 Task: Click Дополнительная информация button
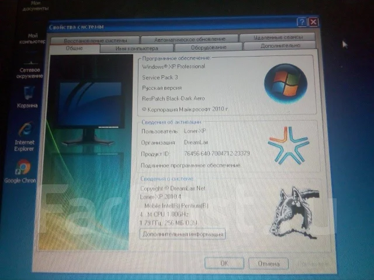tap(182, 235)
